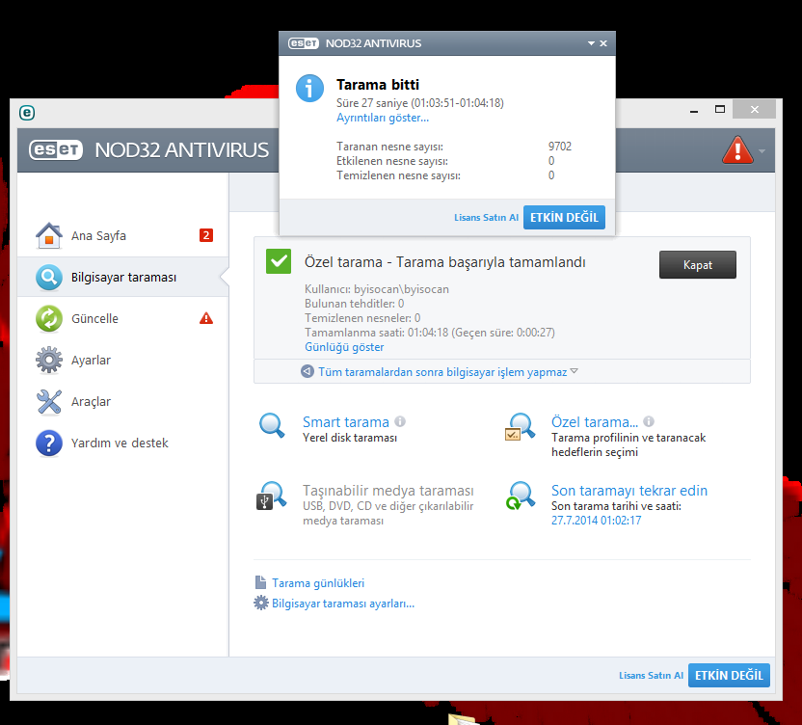Viewport: 802px width, 725px height.
Task: Click the Araçlar wrench icon
Action: click(49, 402)
